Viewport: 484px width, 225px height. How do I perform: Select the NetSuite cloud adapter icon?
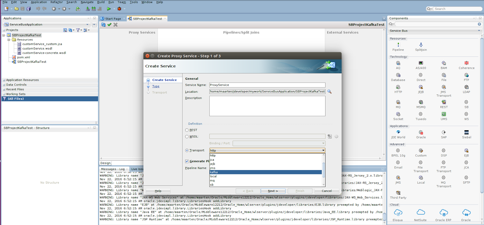[x=421, y=212]
